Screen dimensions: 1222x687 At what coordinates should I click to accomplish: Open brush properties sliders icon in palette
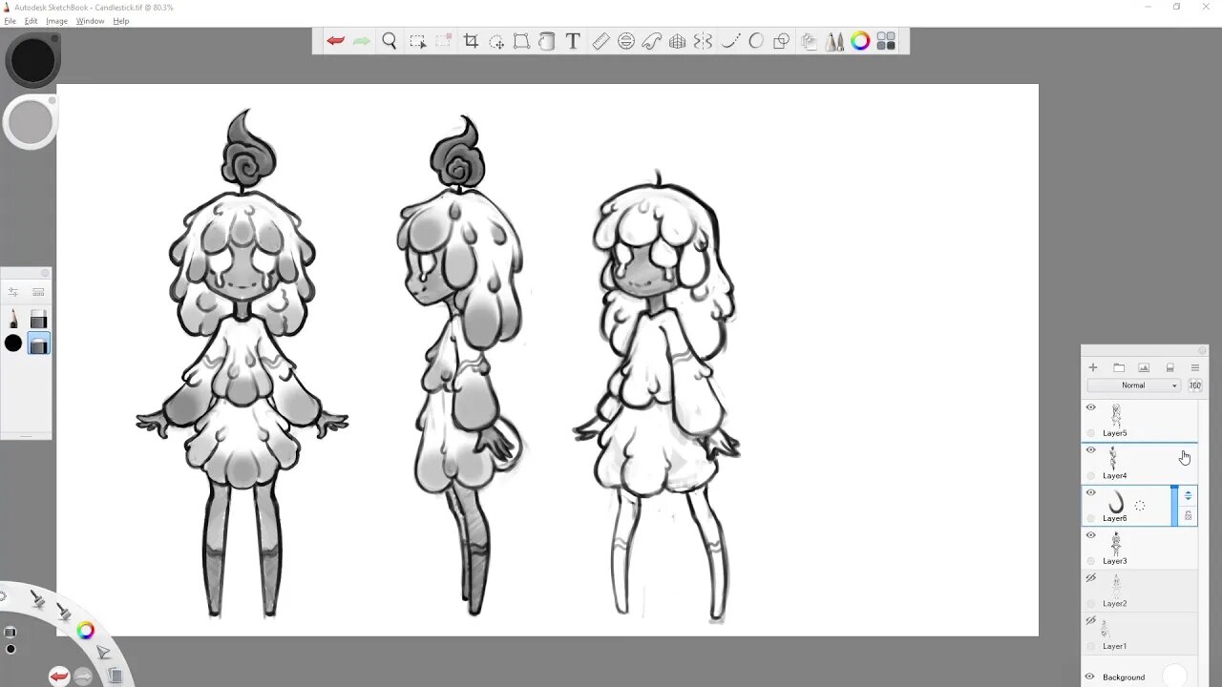pos(13,292)
